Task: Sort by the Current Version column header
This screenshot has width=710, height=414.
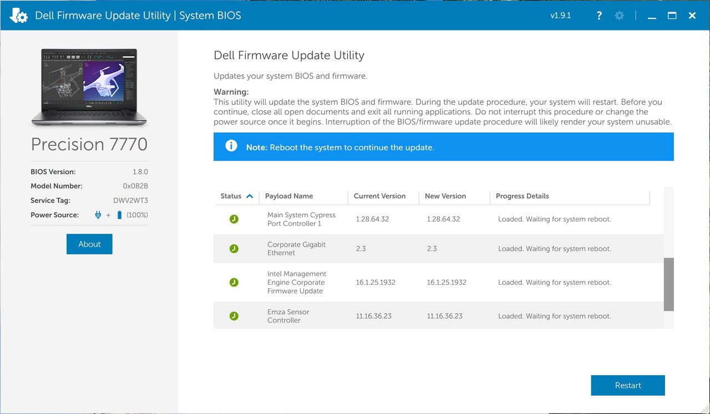Action: [x=379, y=196]
